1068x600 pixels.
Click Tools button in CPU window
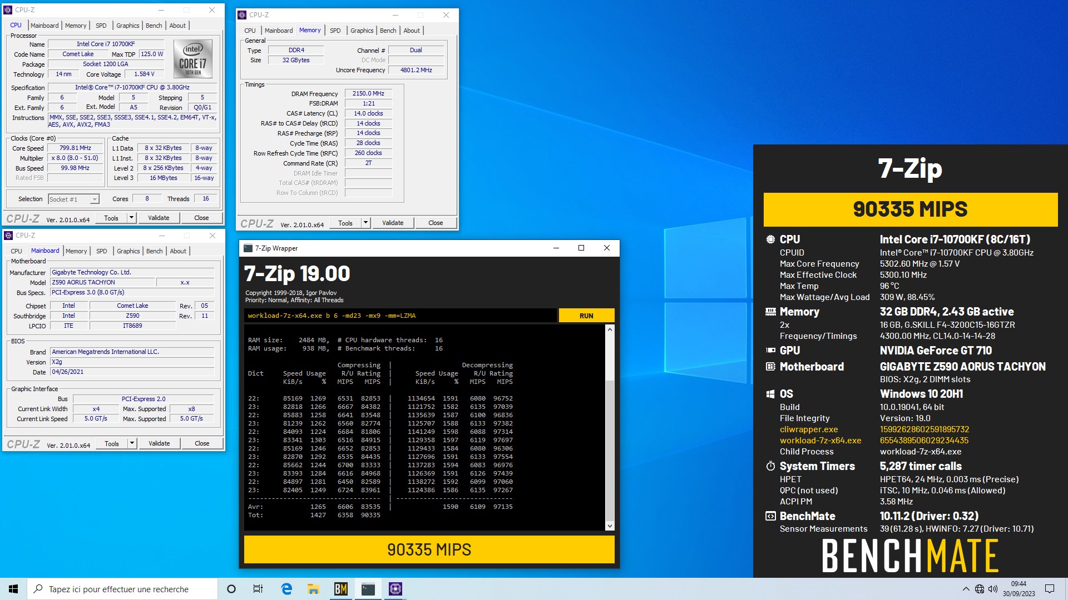pyautogui.click(x=111, y=218)
